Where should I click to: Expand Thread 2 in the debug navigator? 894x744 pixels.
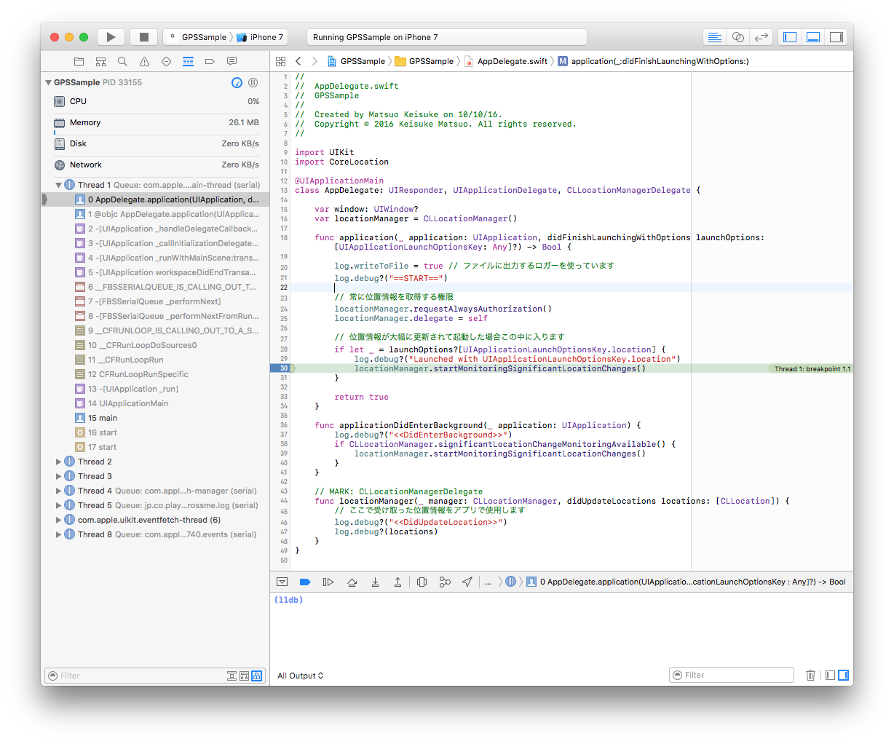[59, 462]
